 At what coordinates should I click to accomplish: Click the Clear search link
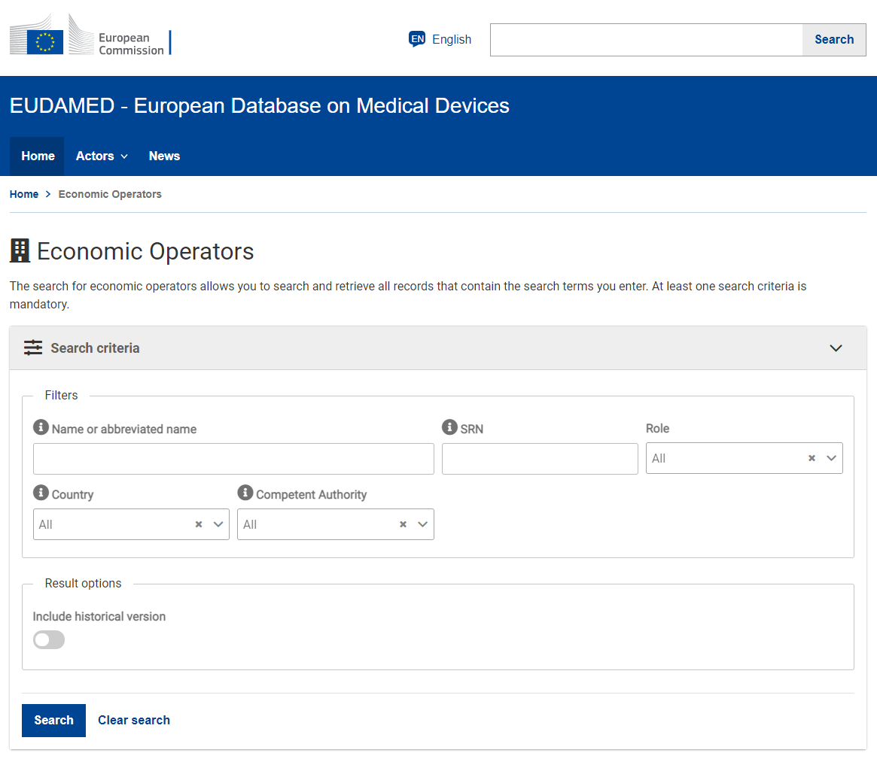pos(134,721)
